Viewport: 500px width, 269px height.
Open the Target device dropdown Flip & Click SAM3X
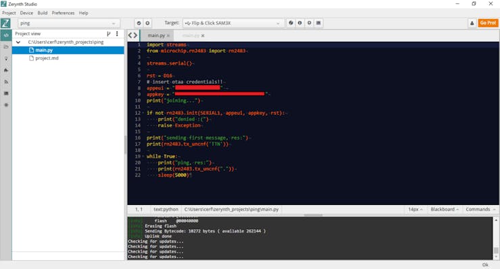tap(233, 23)
